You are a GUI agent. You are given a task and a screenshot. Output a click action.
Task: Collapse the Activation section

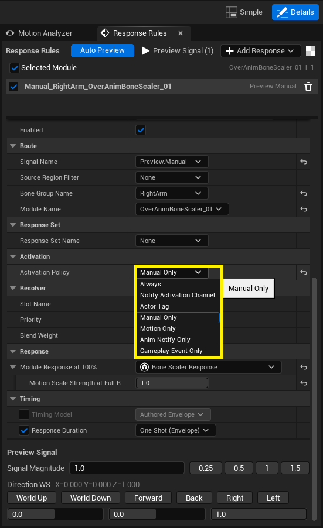pos(13,256)
